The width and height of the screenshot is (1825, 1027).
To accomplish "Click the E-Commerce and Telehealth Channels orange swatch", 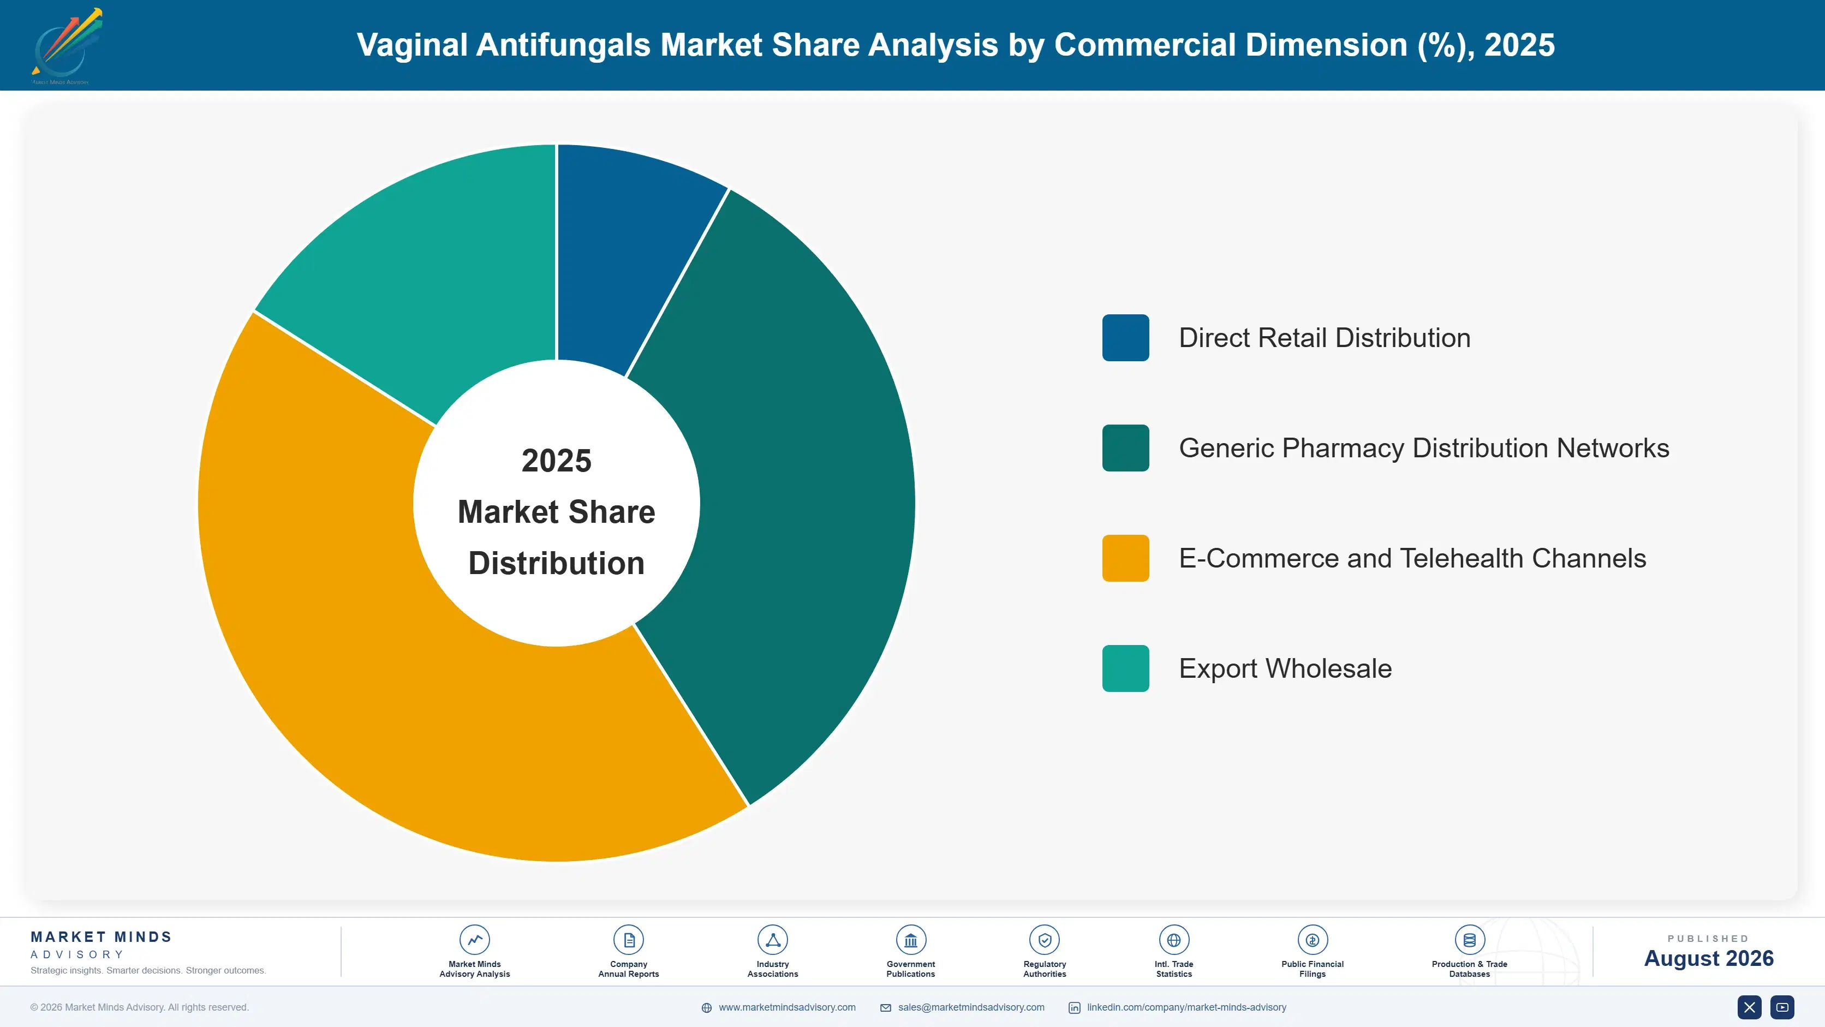I will (1125, 558).
